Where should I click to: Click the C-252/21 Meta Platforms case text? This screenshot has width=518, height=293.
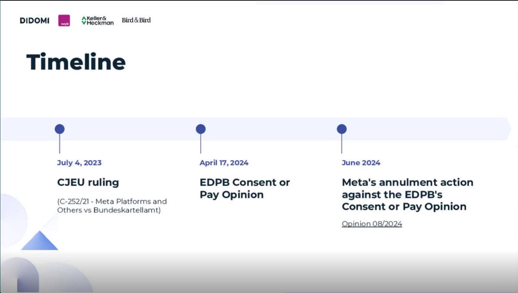(x=112, y=206)
